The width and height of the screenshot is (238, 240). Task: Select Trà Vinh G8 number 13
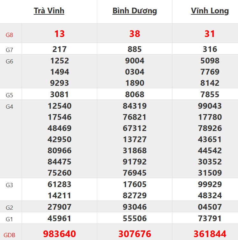pyautogui.click(x=60, y=34)
